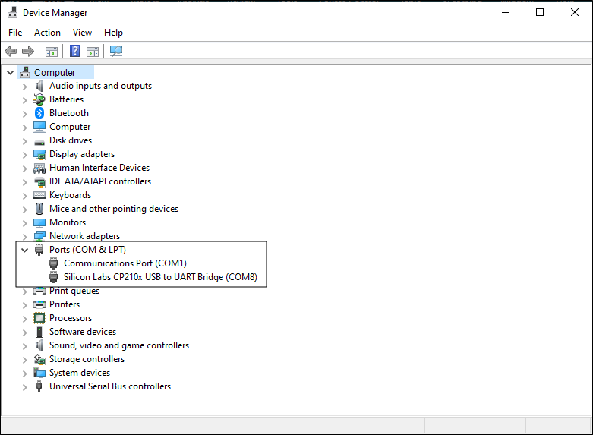Select the Software devices label
593x435 pixels.
pyautogui.click(x=83, y=332)
